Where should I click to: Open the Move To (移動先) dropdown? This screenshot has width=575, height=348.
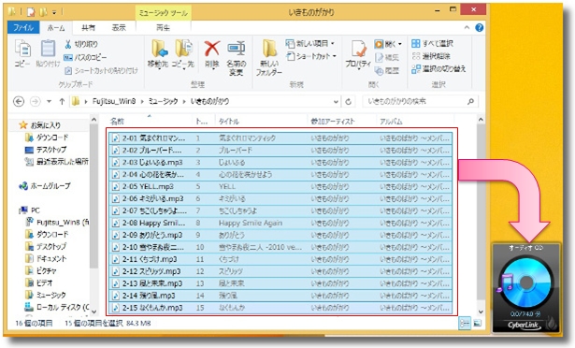click(158, 54)
